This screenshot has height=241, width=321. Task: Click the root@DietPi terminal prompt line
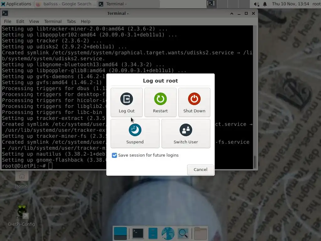[27, 166]
